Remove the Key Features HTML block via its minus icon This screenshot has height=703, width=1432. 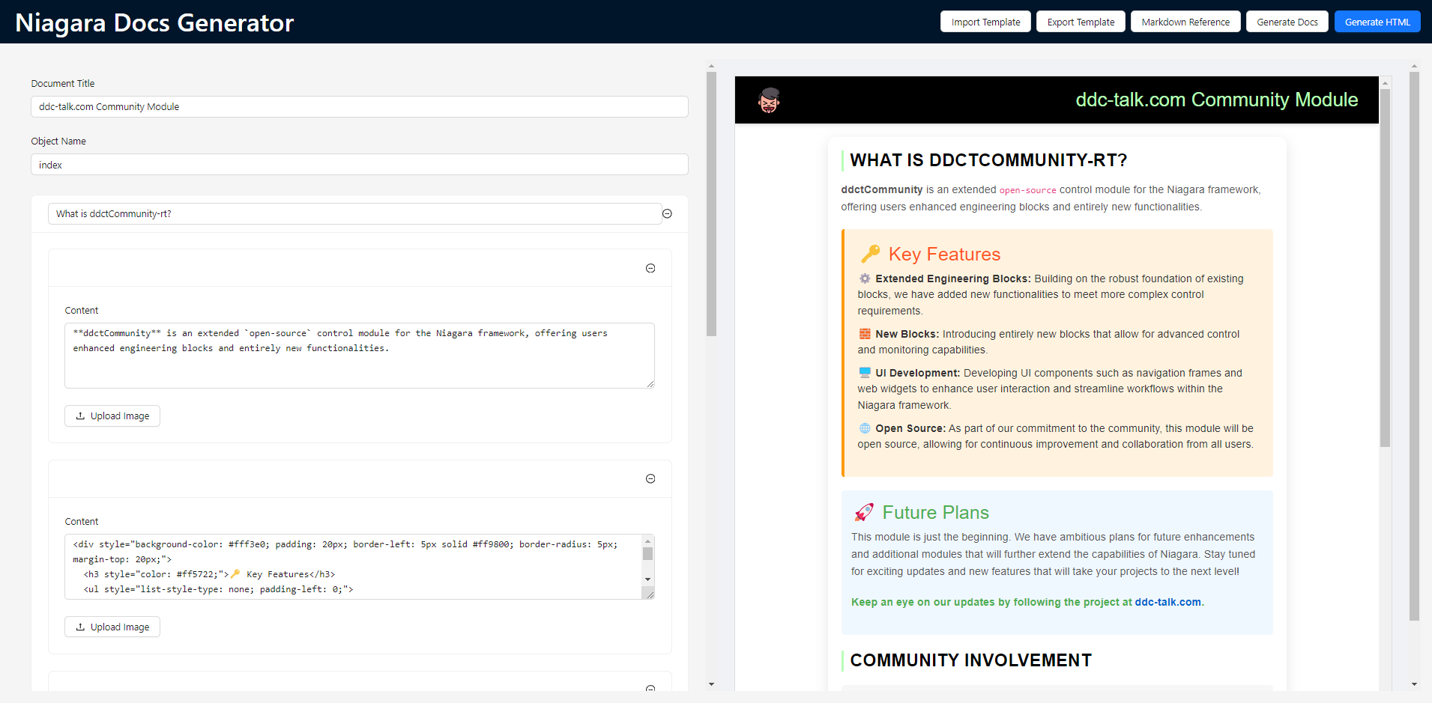[650, 479]
